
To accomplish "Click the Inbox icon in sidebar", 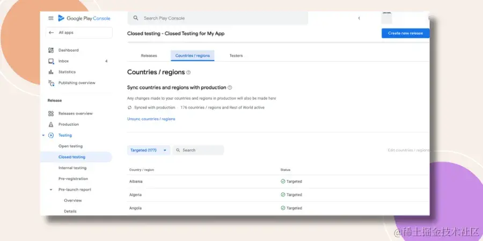I will (51, 61).
